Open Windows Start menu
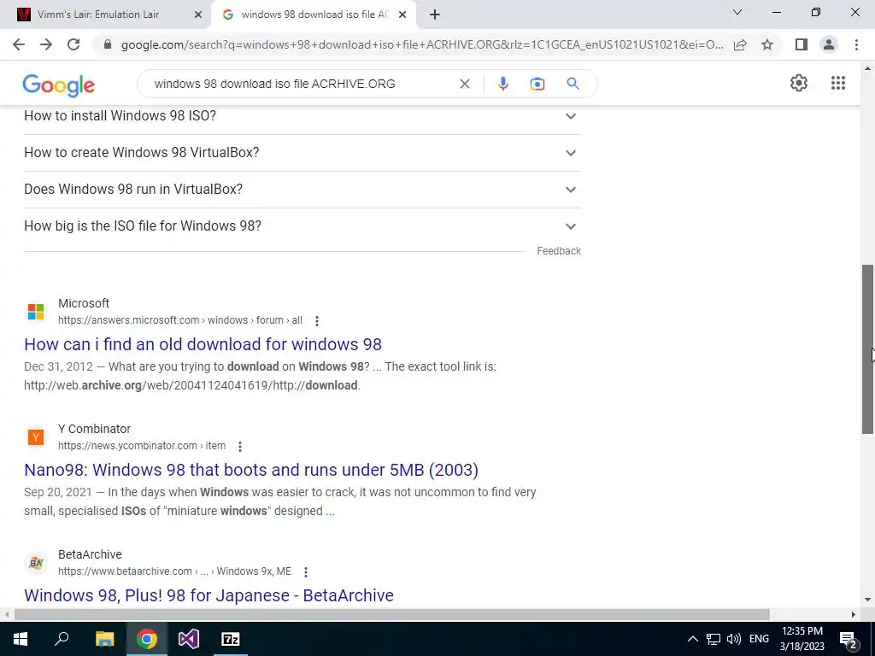875x656 pixels. pos(21,639)
